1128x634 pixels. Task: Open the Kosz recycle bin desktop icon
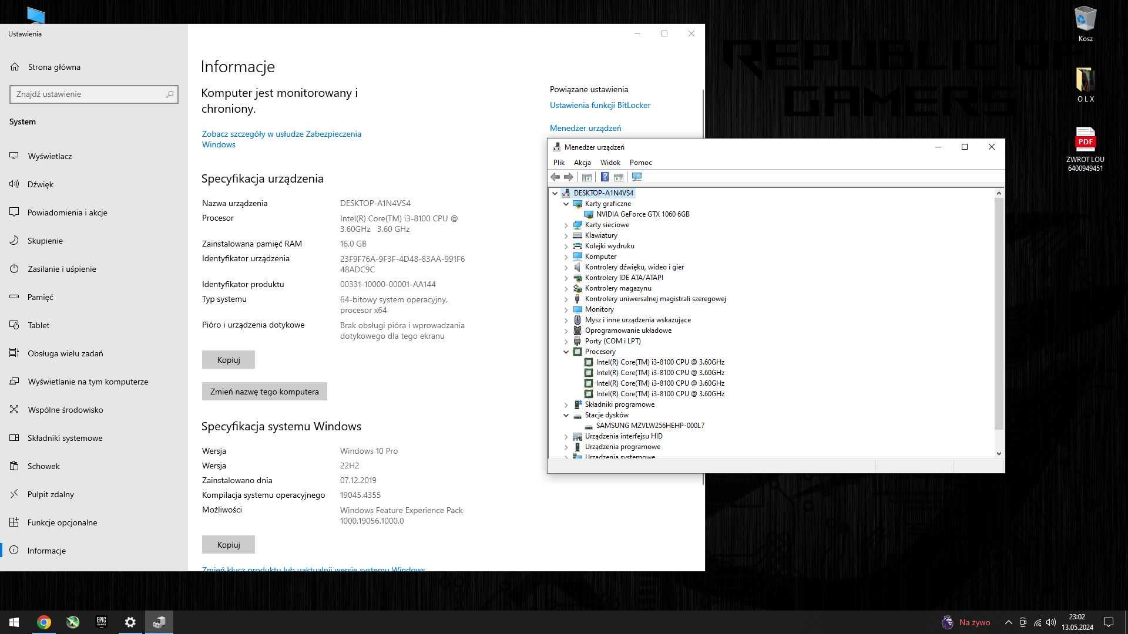1085,25
